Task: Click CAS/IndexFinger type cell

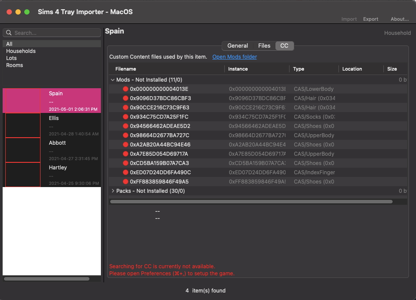Action: click(x=314, y=172)
